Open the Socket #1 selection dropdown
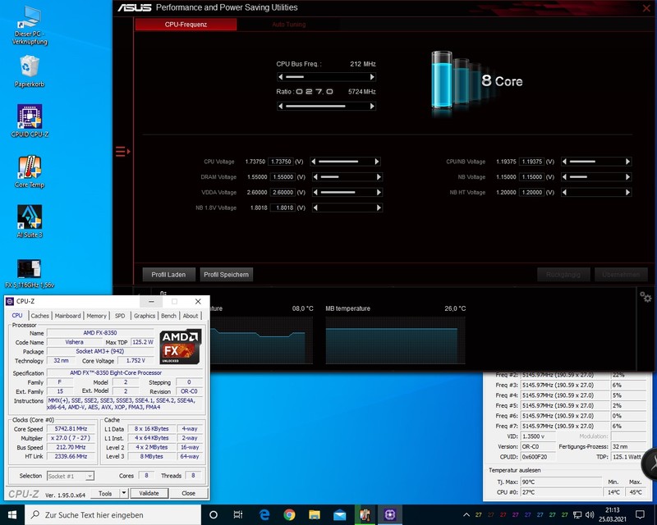The height and width of the screenshot is (525, 657). point(71,476)
